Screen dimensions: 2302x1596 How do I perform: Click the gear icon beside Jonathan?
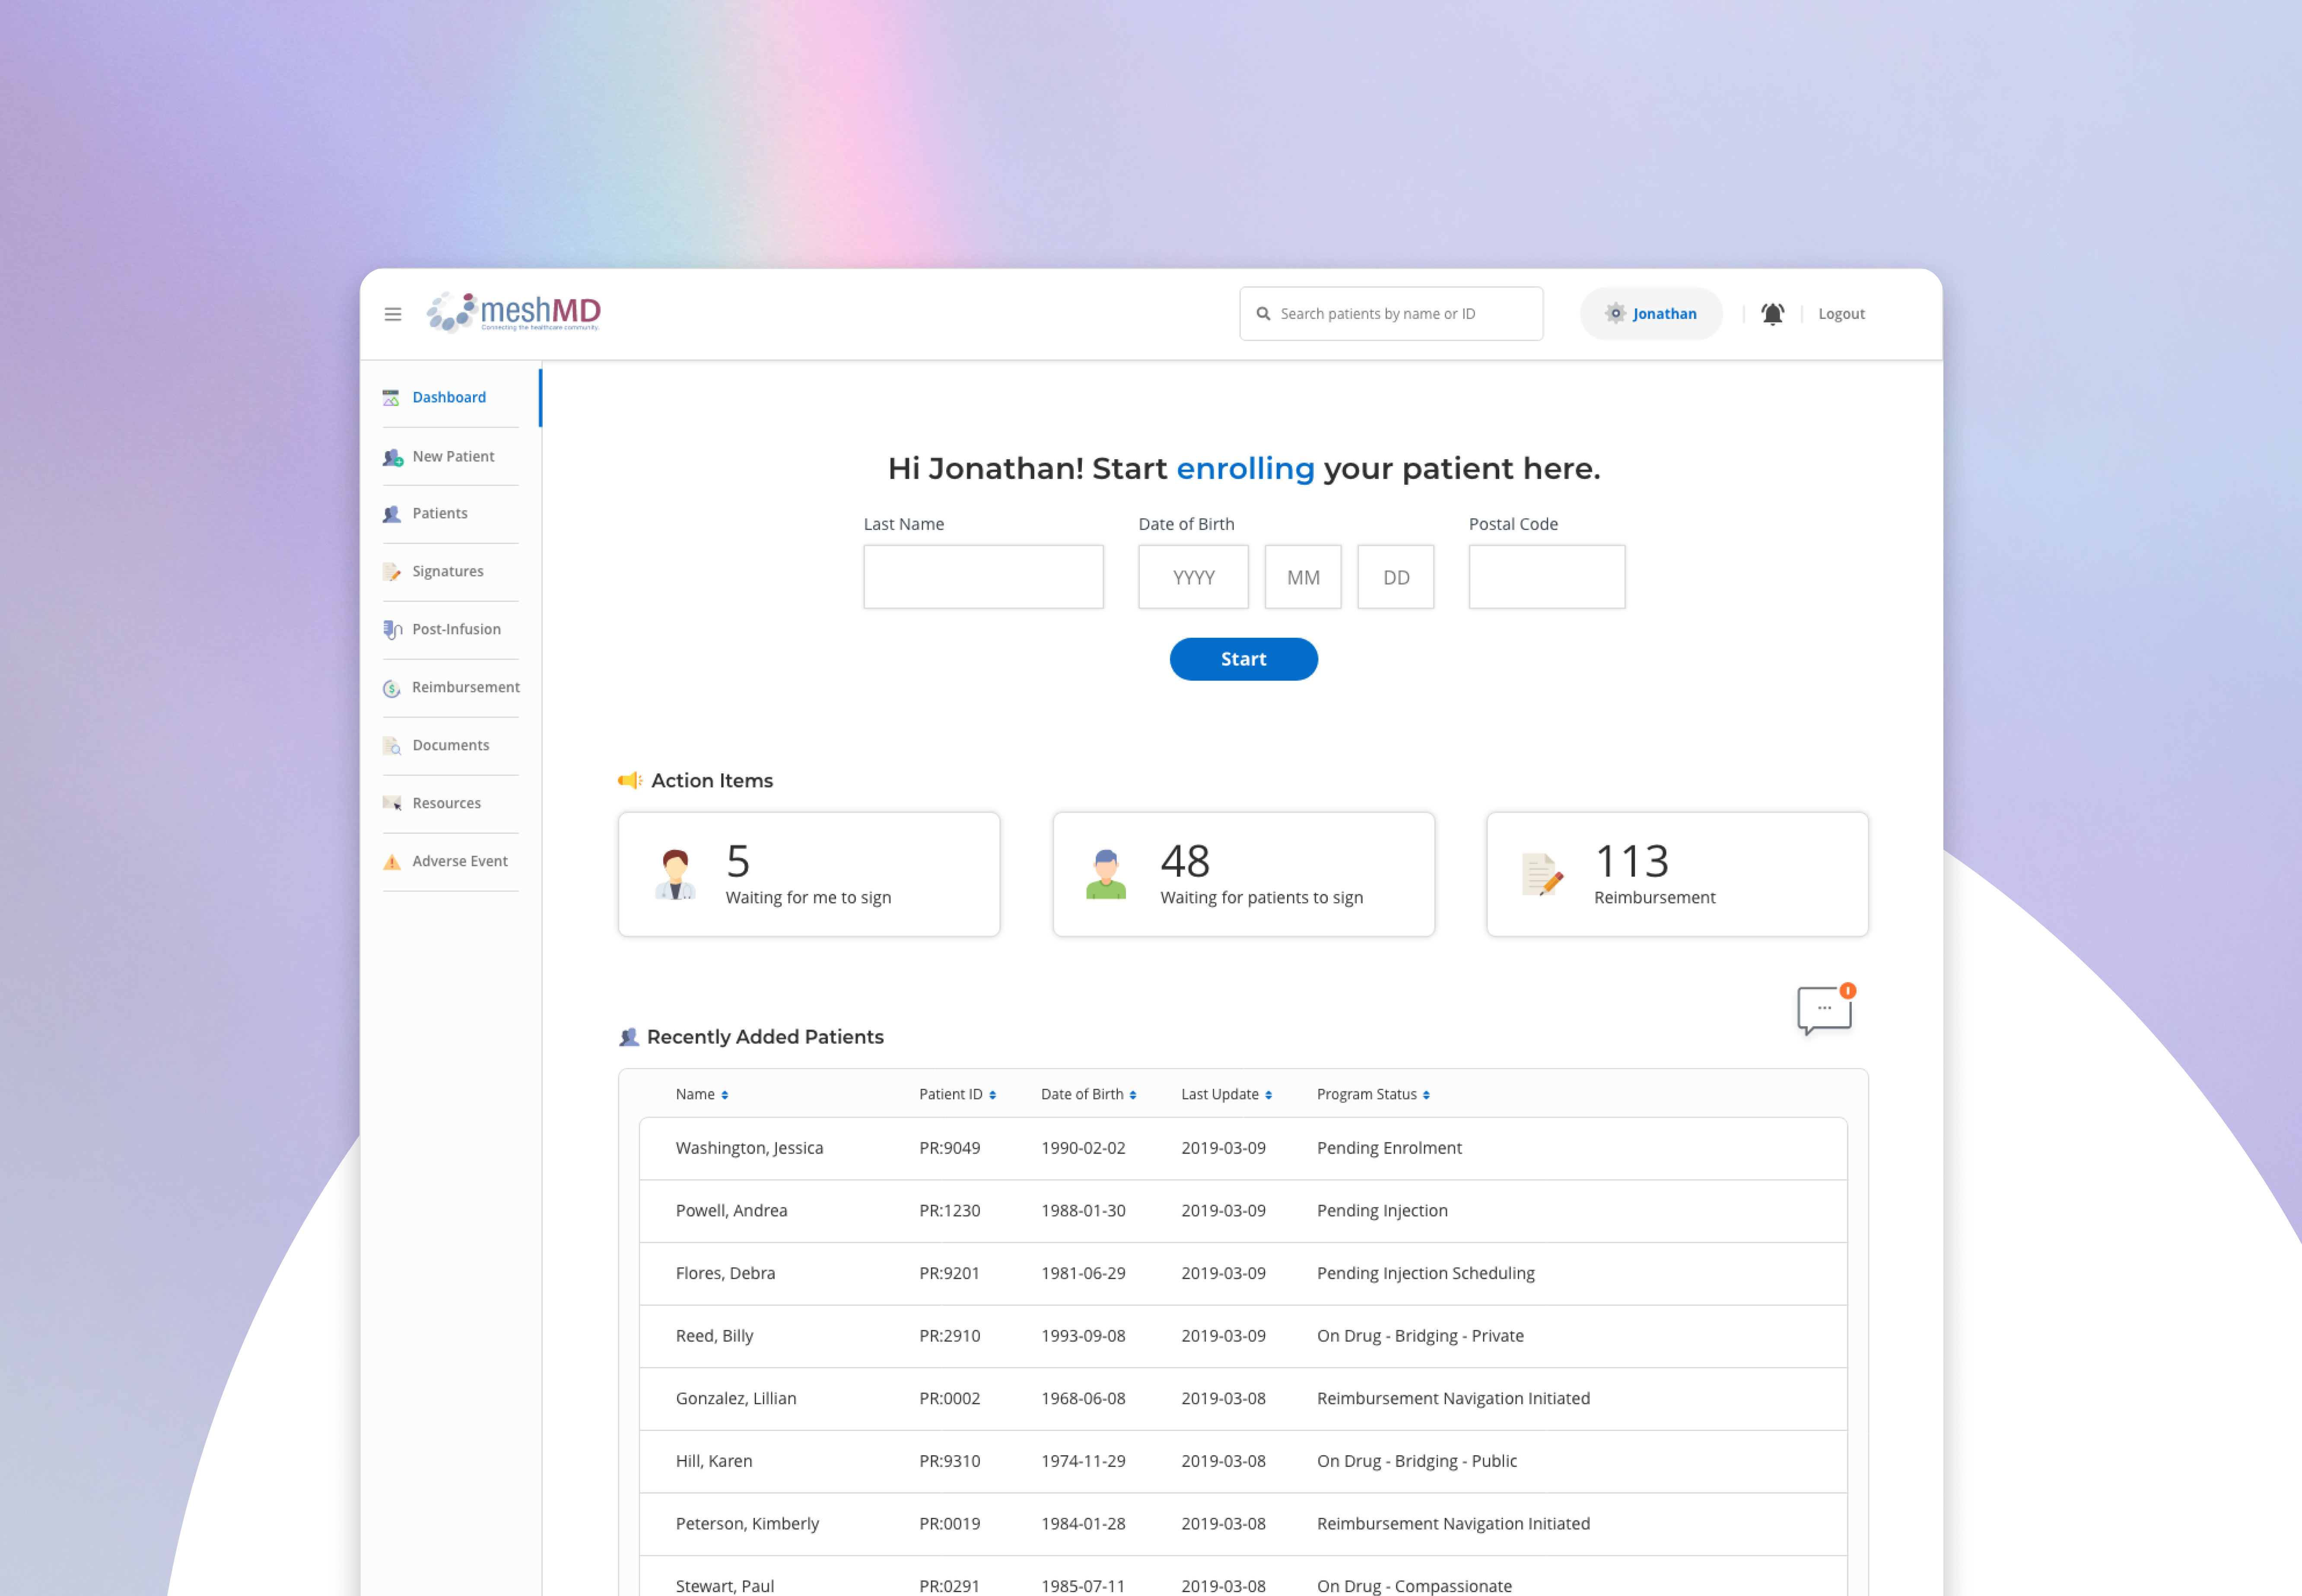pyautogui.click(x=1615, y=313)
